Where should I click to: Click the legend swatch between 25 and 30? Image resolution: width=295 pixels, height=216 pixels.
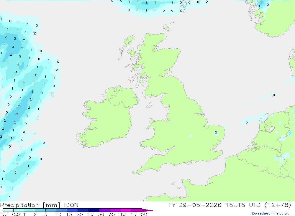coord(94,210)
